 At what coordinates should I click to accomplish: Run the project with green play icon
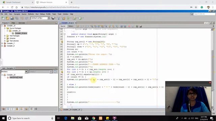[68, 18]
